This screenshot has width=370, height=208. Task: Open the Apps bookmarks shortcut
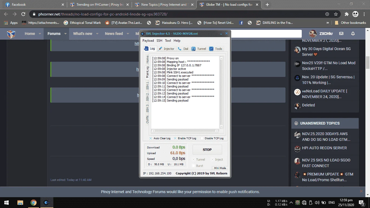11,23
